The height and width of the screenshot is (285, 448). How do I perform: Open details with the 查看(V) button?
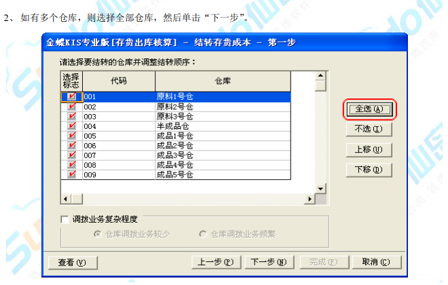pos(73,262)
